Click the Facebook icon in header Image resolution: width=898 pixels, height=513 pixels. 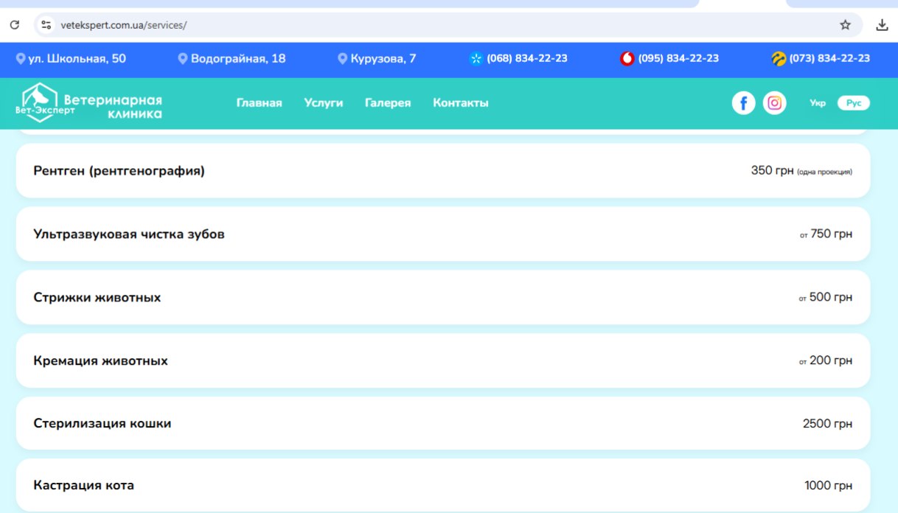743,103
